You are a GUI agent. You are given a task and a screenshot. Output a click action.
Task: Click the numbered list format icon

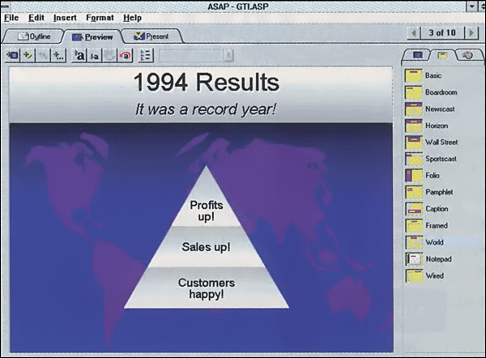click(x=146, y=56)
